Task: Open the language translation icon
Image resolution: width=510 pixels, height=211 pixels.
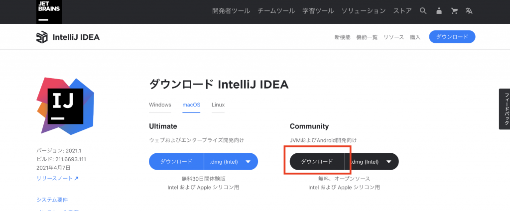Action: coord(469,11)
